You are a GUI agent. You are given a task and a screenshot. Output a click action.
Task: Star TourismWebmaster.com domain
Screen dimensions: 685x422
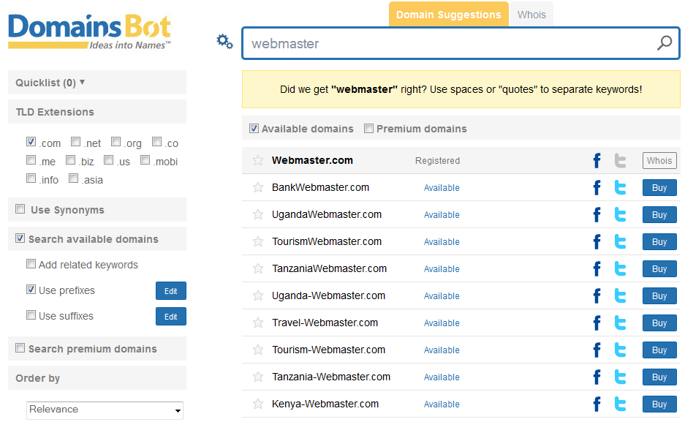258,242
